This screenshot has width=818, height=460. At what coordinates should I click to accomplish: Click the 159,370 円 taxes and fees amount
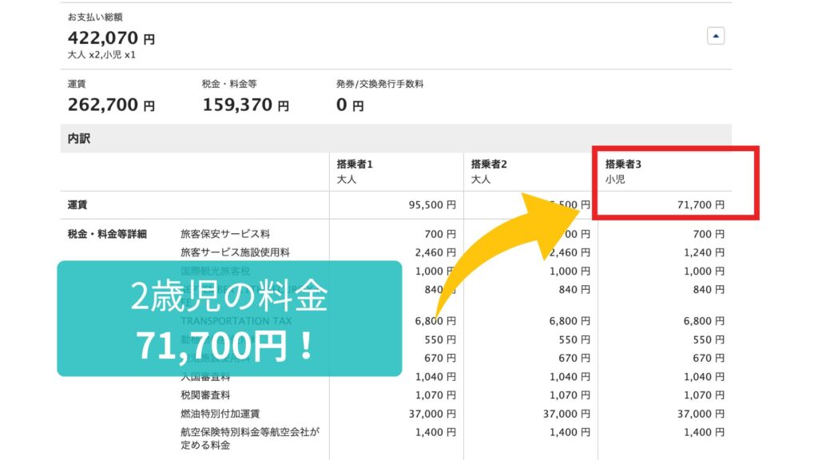pyautogui.click(x=245, y=105)
